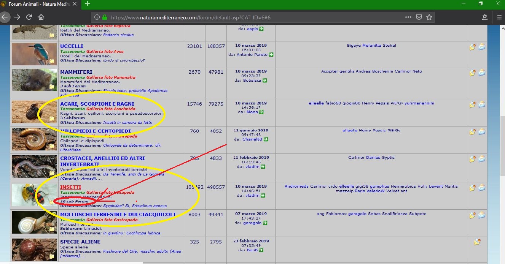
Task: Open the Firefox hamburger menu
Action: point(499,17)
